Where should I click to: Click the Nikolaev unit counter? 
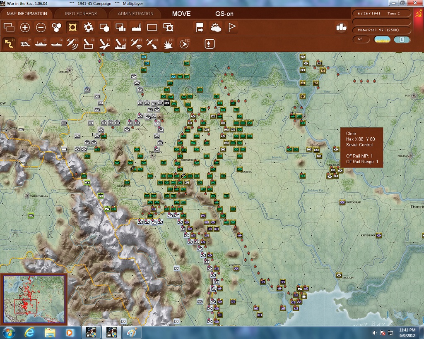(339, 275)
